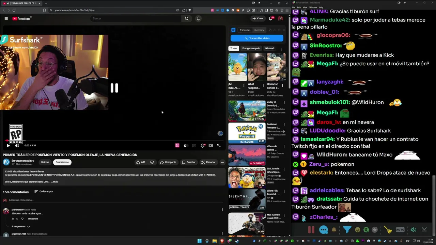
Task: Open YouTube notifications bell
Action: pos(271,18)
